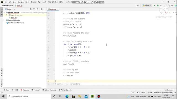Open the Navigate menu
This screenshot has height=99, width=177.
21,2
